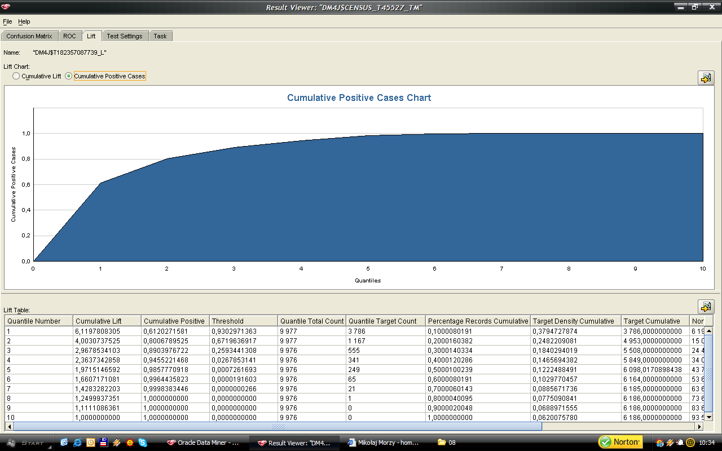Click the lift table horizontal scrollbar thumb
This screenshot has height=451, width=722.
[x=278, y=427]
